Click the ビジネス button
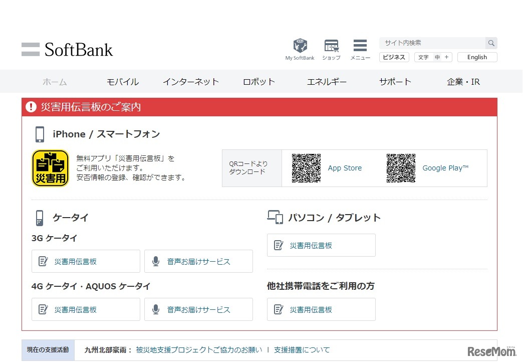This screenshot has width=523, height=363. 394,57
